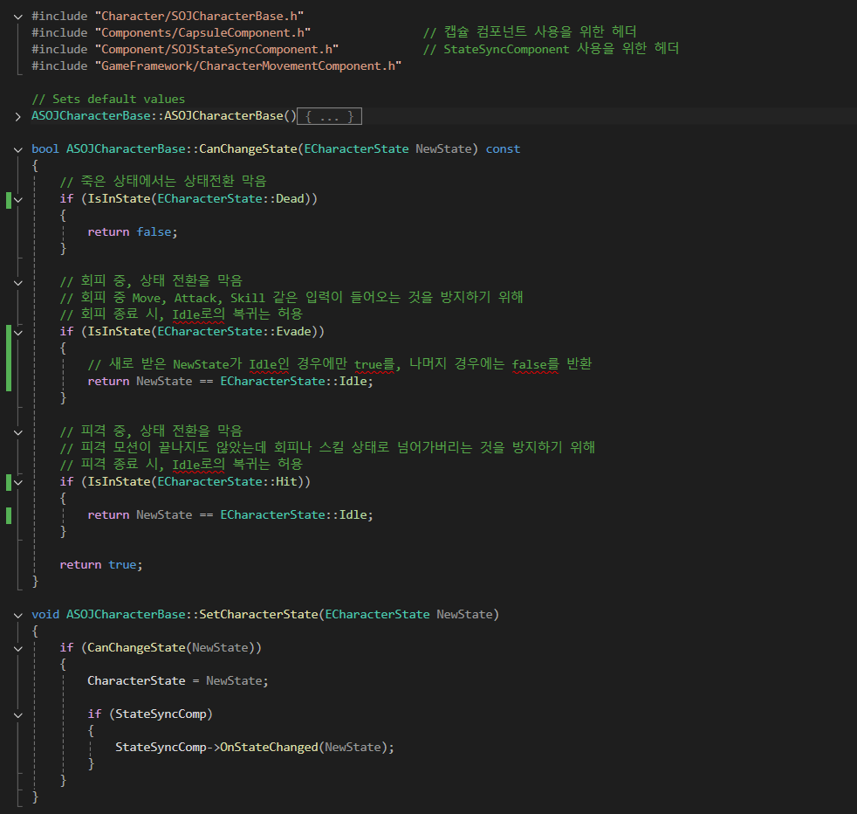
Task: Click 'StateSyncComp' inside the if condition
Action: (161, 714)
